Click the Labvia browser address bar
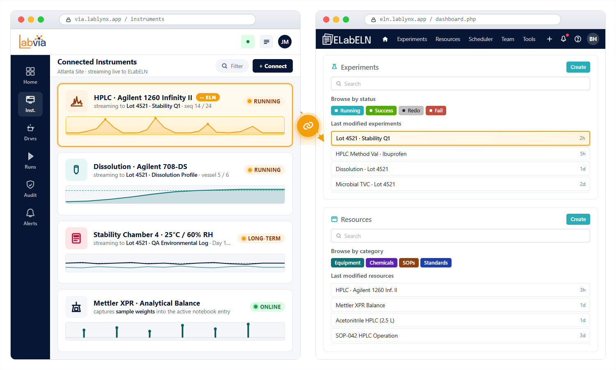The width and height of the screenshot is (616, 370). coord(157,19)
